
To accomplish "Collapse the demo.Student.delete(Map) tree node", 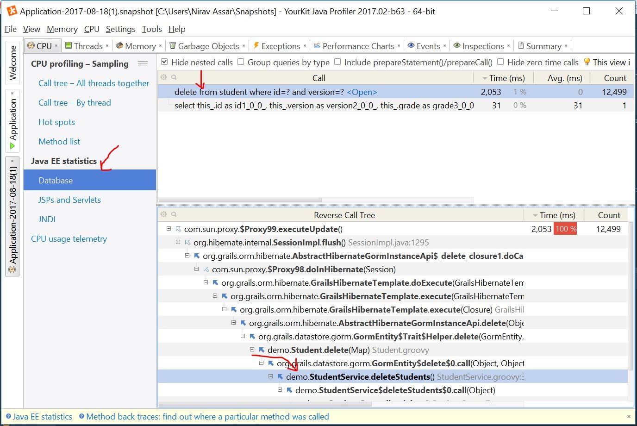I will click(x=252, y=350).
